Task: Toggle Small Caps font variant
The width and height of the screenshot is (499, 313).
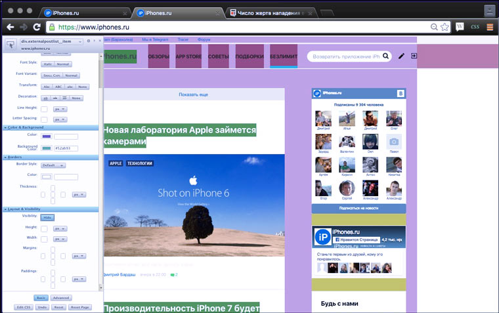Action: tap(52, 75)
